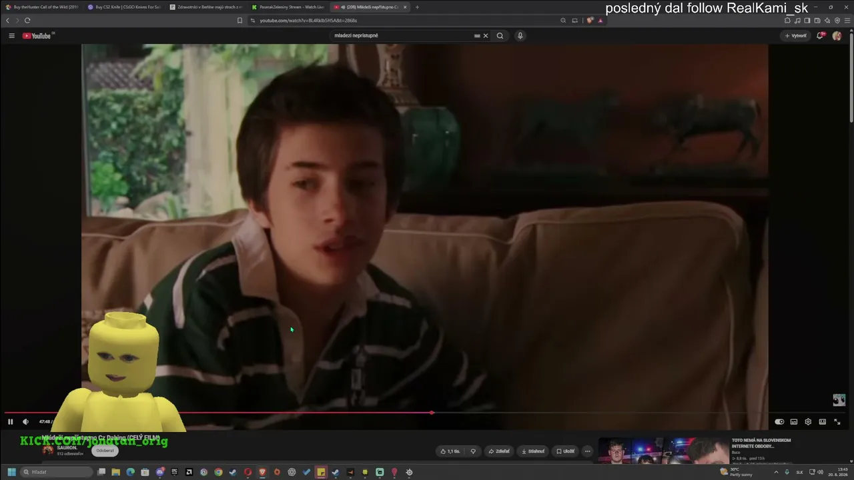This screenshot has width=854, height=480.
Task: Open the YouTube guide hamburger menu
Action: coord(11,35)
